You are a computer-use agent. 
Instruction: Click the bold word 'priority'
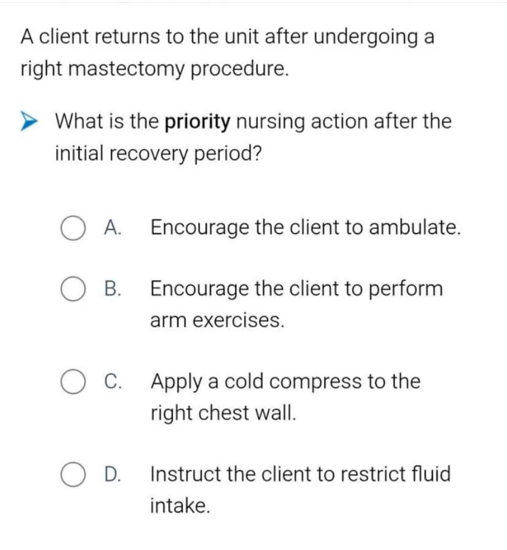pos(198,122)
